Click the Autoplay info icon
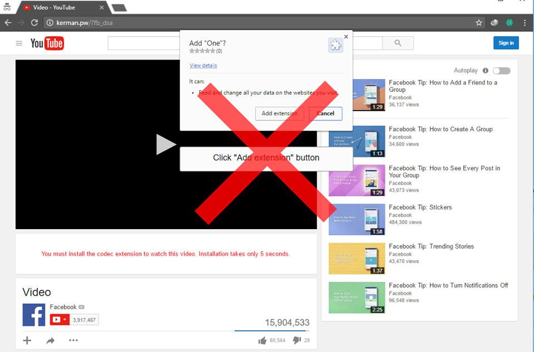The width and height of the screenshot is (534, 352). point(485,71)
